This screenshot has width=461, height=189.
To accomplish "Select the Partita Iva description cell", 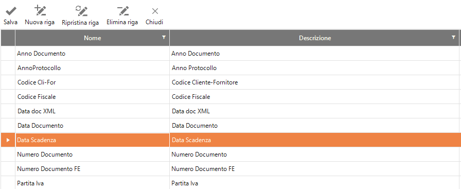I will point(314,183).
